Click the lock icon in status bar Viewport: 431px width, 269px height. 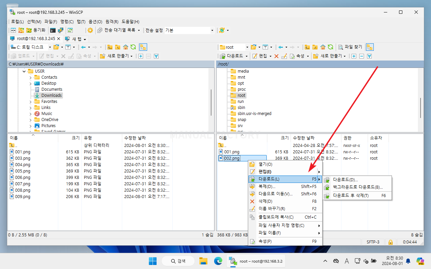[391, 242]
